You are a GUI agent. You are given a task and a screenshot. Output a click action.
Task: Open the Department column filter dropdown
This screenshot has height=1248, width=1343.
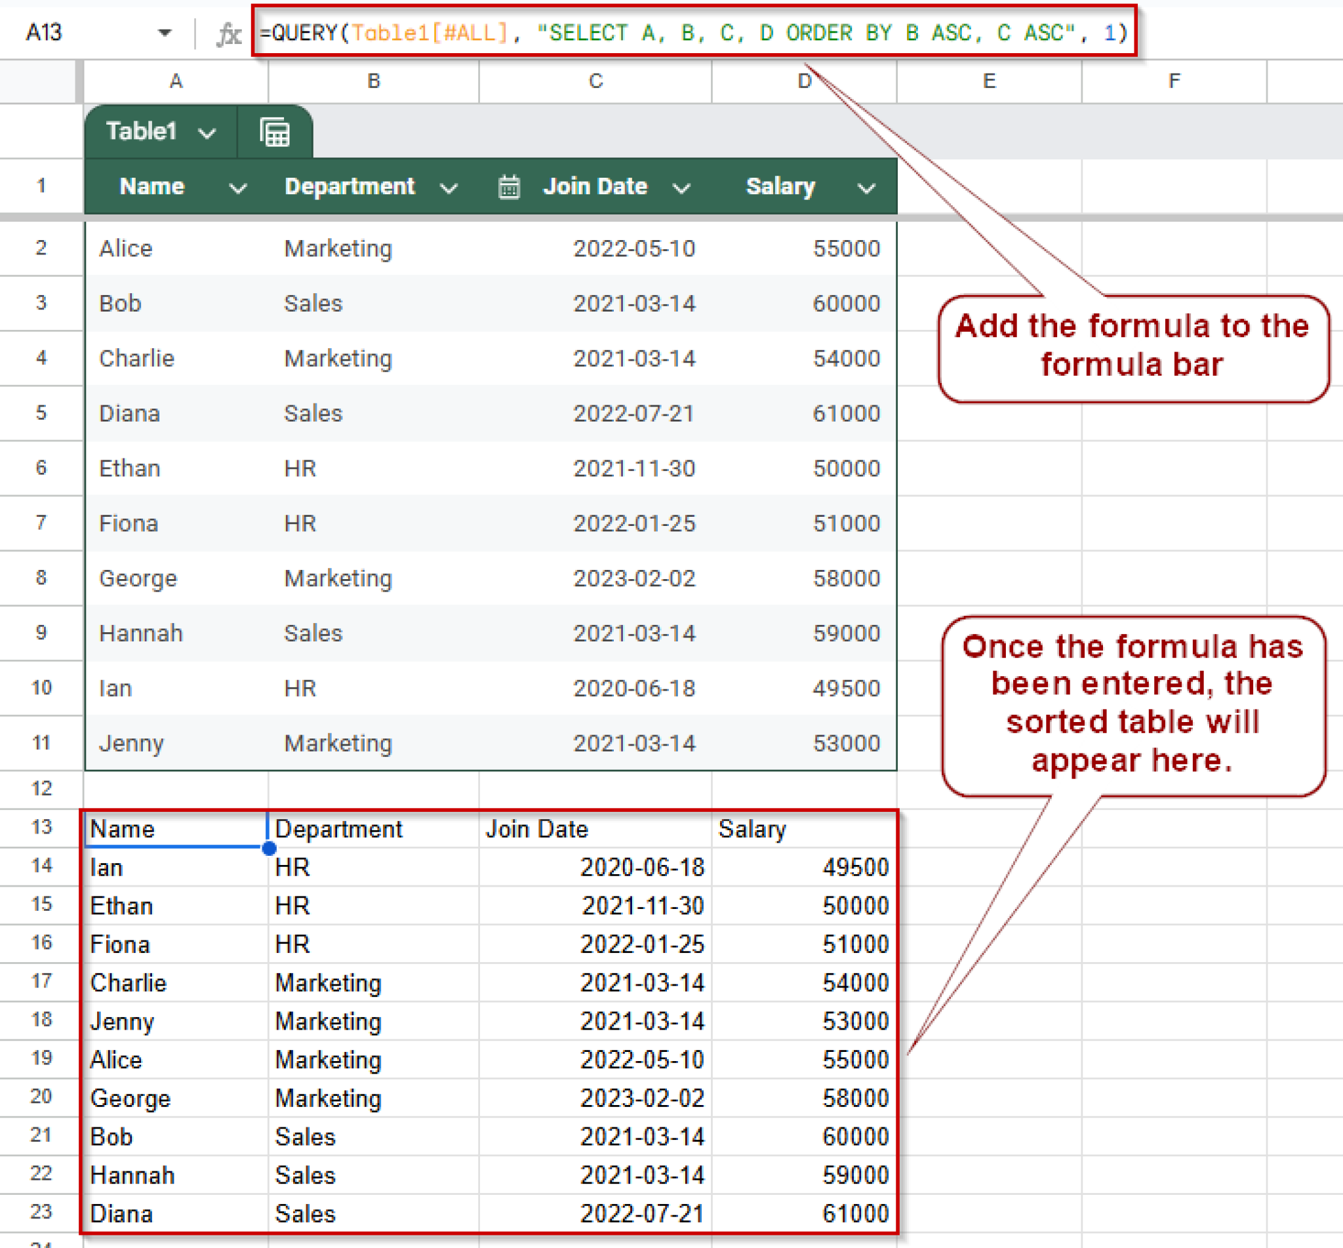tap(449, 187)
